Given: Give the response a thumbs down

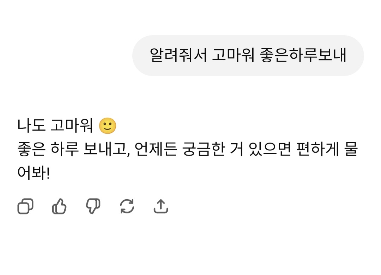Looking at the screenshot, I should point(93,206).
